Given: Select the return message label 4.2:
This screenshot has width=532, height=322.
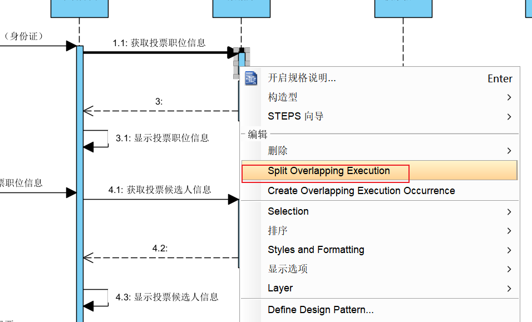Looking at the screenshot, I should click(160, 248).
